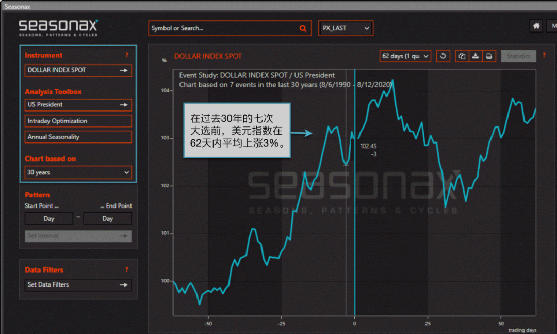Open Intraday Optimization tool
The image size is (557, 334).
[78, 121]
